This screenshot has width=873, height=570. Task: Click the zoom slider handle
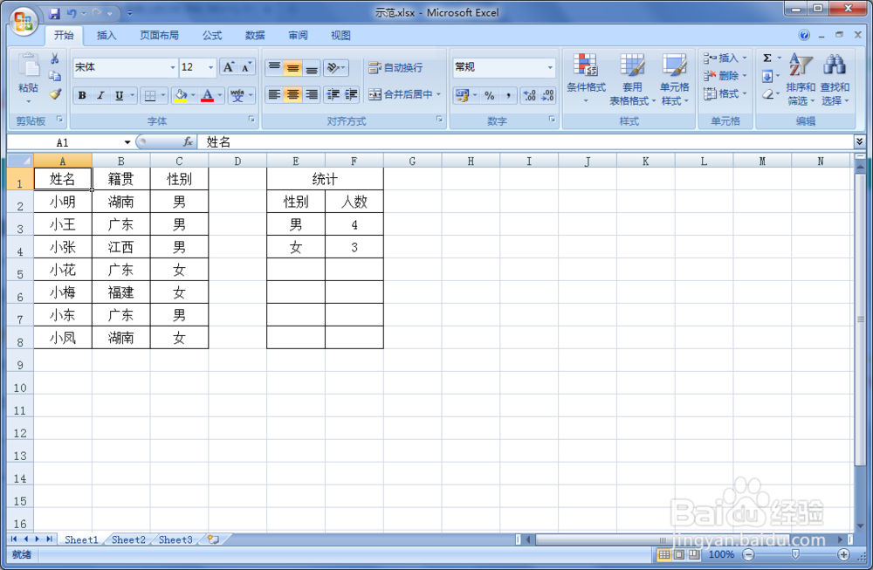(795, 554)
